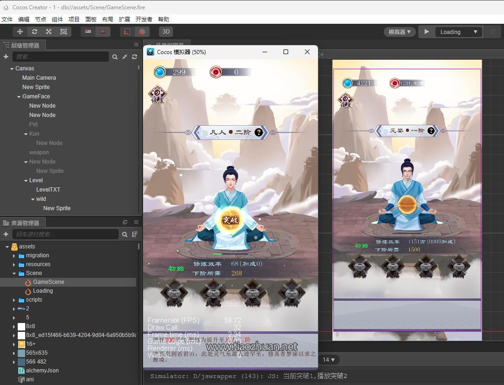Select the Main Camera node

pyautogui.click(x=39, y=78)
